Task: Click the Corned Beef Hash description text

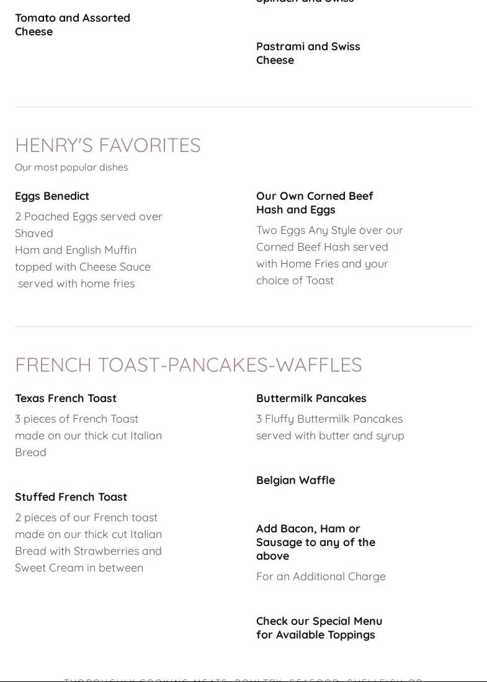Action: click(x=329, y=255)
